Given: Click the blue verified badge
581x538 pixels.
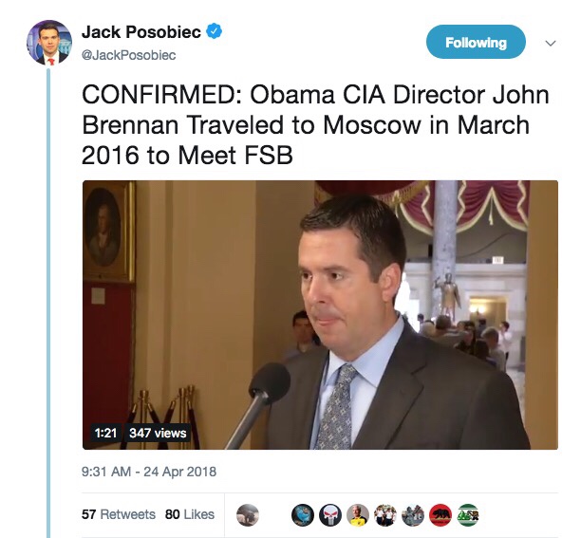Looking at the screenshot, I should (216, 31).
